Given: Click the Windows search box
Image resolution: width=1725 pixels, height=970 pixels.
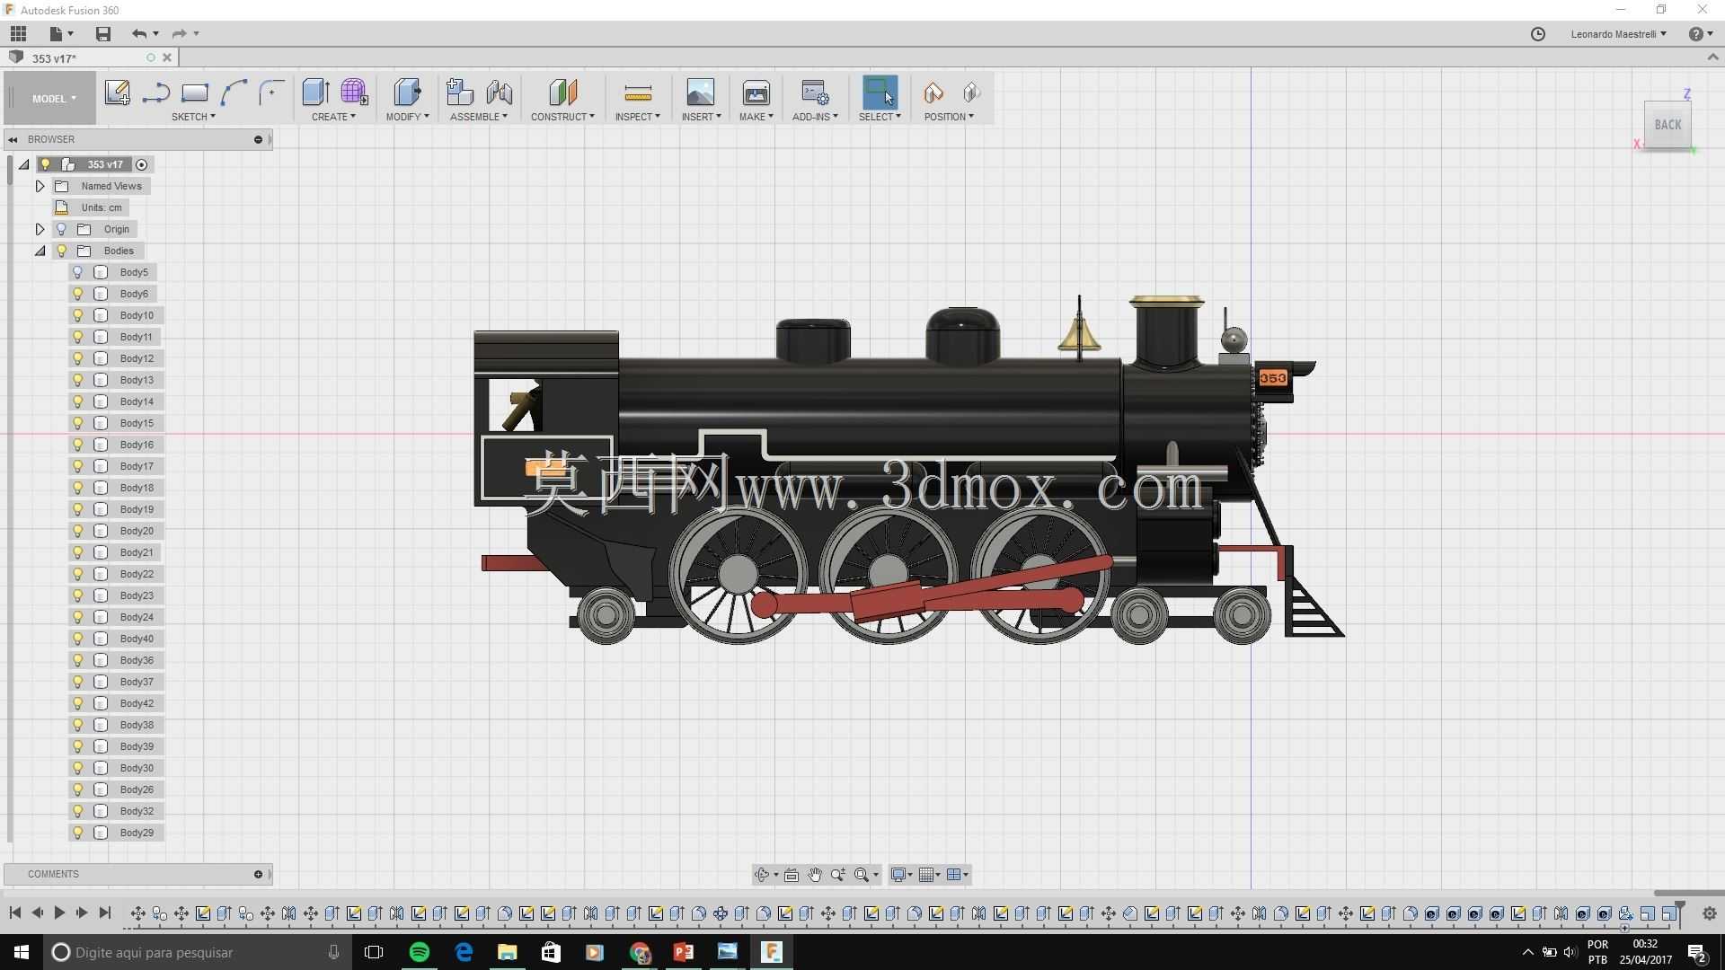Looking at the screenshot, I should tap(198, 952).
